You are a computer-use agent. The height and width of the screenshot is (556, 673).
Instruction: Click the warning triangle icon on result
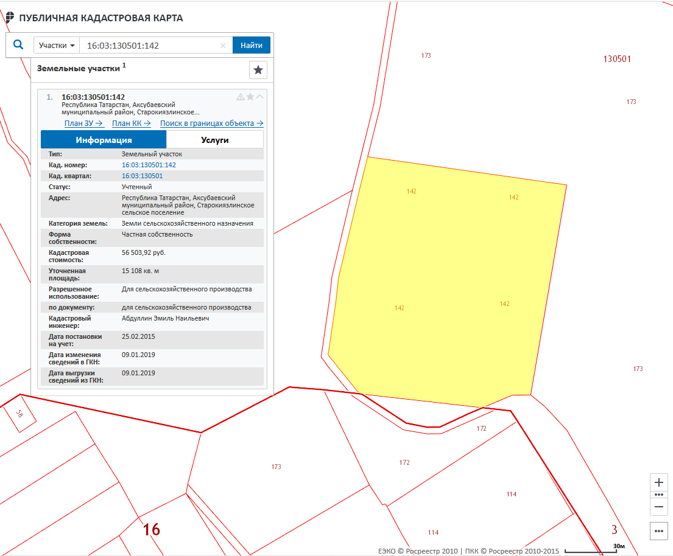pos(241,97)
